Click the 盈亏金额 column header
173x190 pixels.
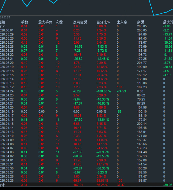80,22
